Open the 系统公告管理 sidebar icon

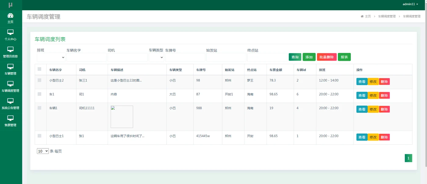[x=10, y=101]
